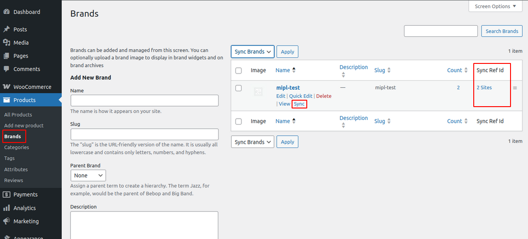
Task: Click the Sync link under mipl-test
Action: tap(299, 104)
